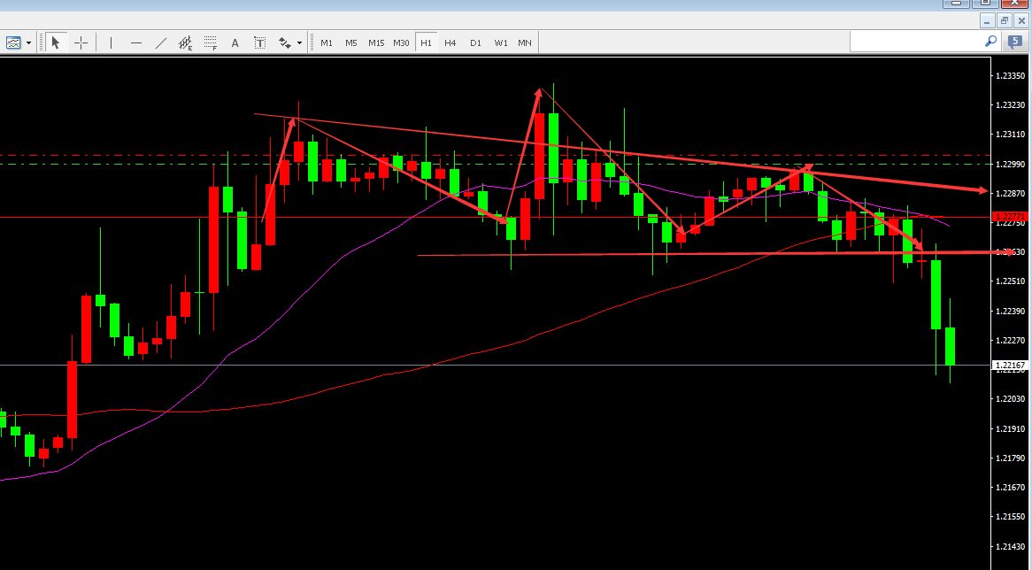
Task: Click the red 1.22771 price label
Action: tap(1010, 217)
